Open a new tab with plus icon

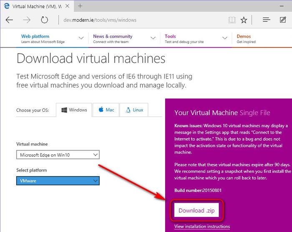tap(80, 6)
